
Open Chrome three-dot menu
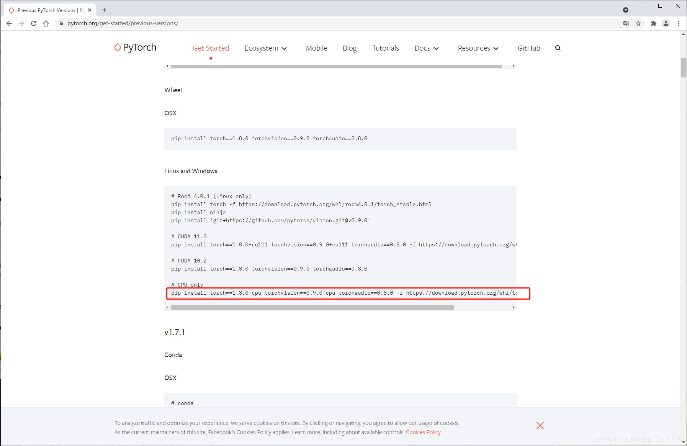[x=678, y=23]
